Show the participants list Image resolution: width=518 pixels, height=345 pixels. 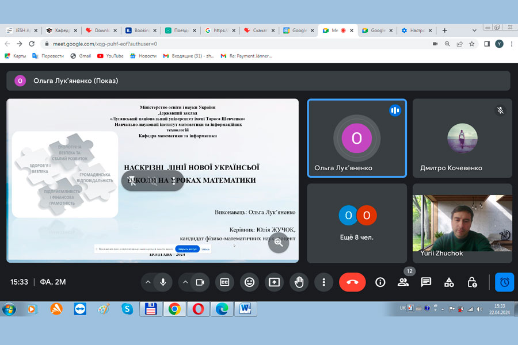(403, 282)
